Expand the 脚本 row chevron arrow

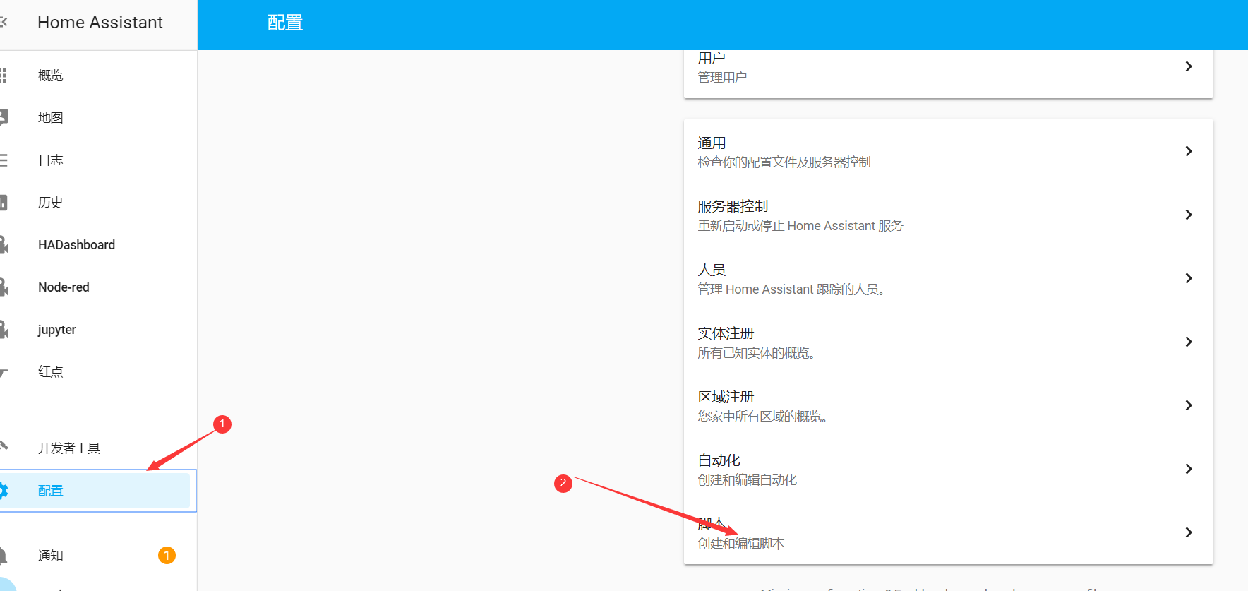click(1189, 532)
